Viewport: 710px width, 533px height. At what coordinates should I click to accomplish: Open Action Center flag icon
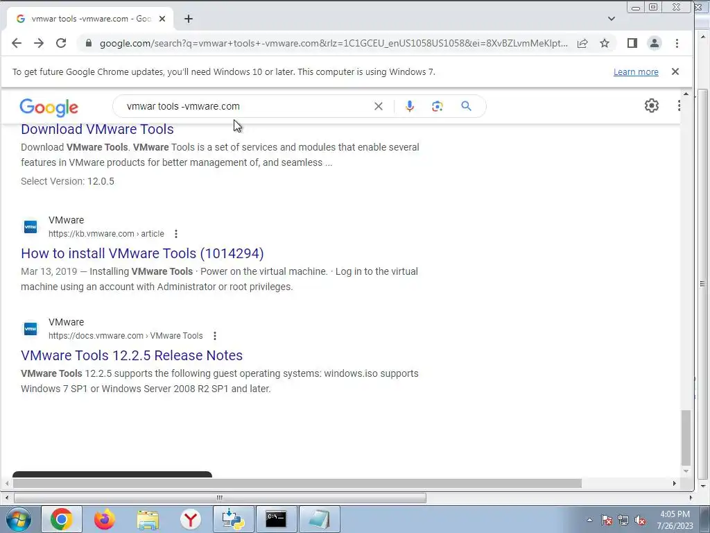pos(607,521)
